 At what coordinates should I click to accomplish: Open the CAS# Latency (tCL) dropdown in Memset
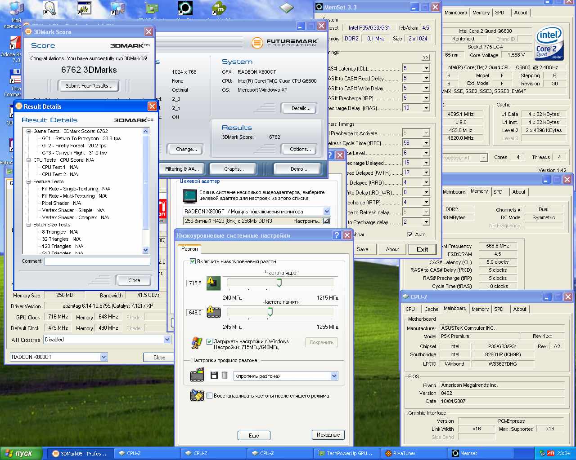click(426, 68)
